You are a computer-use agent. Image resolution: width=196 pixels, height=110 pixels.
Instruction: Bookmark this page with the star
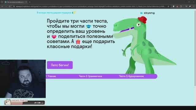pos(168,6)
